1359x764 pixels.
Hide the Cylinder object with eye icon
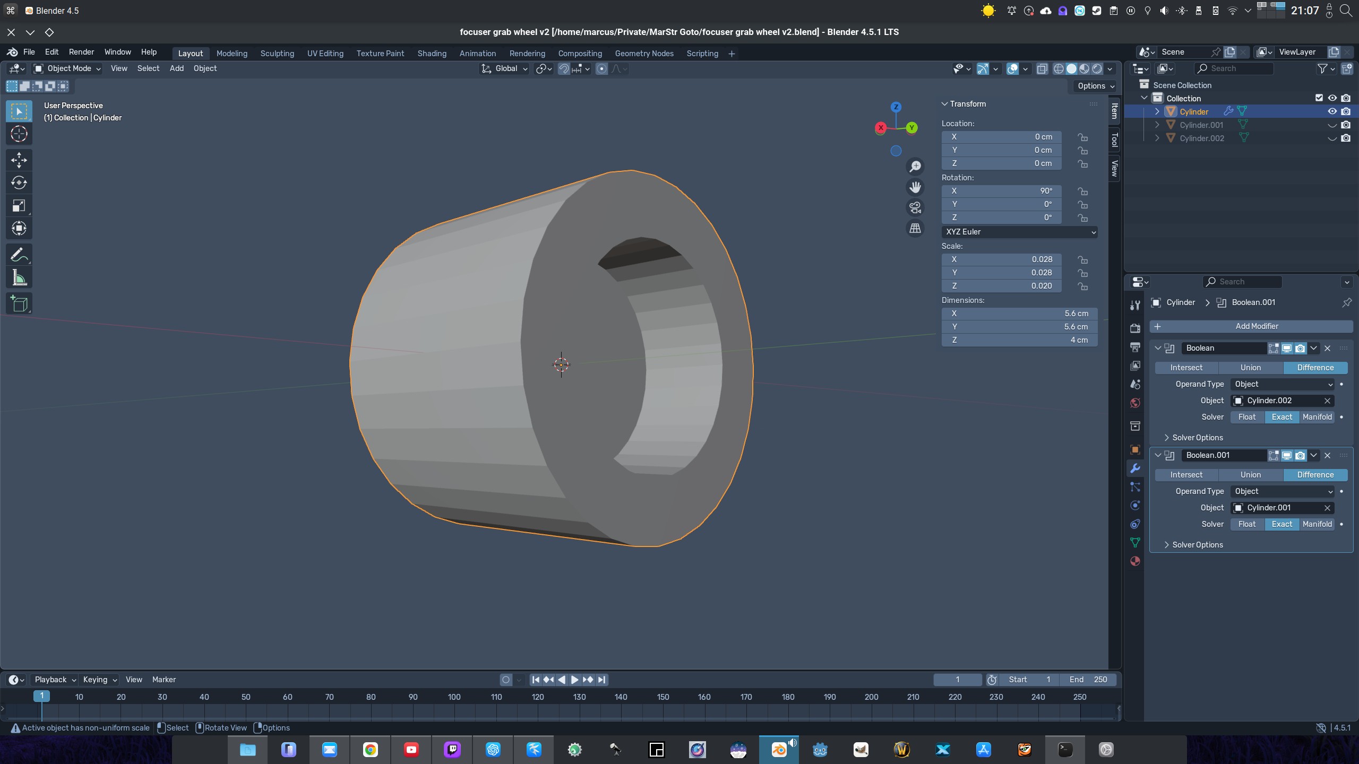point(1332,111)
